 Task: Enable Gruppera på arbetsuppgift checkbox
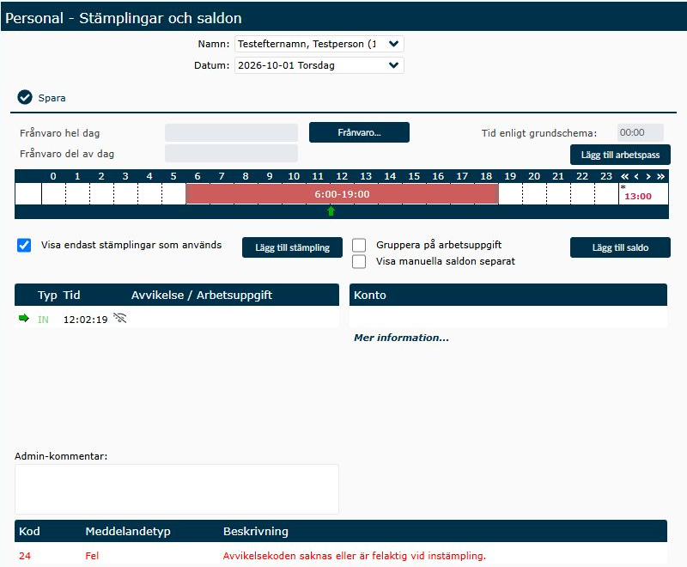point(359,245)
